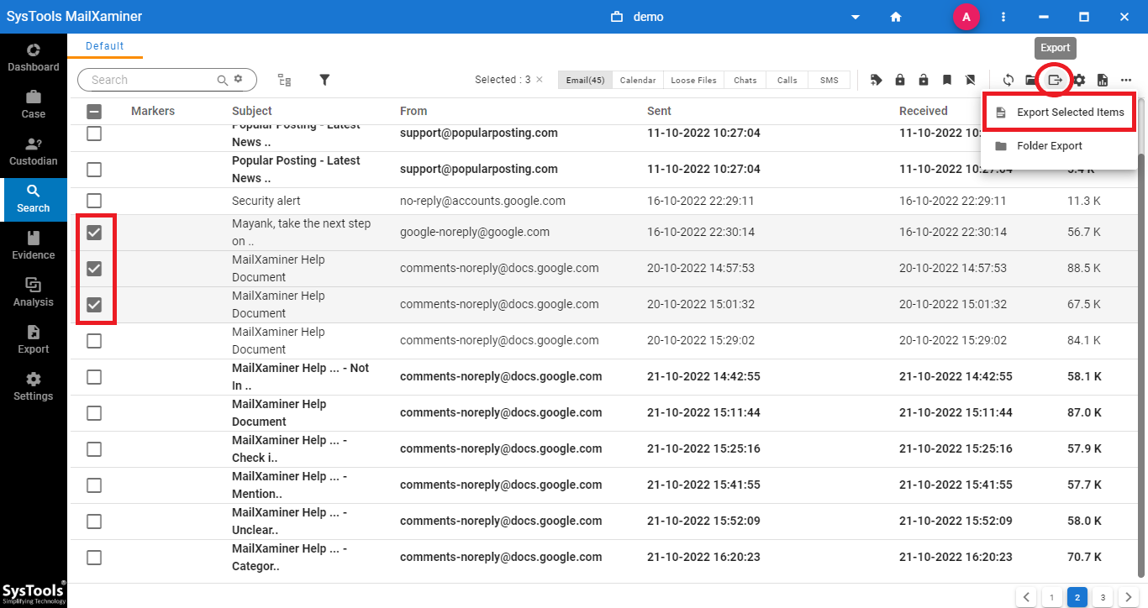Jump to page 1

[1051, 597]
